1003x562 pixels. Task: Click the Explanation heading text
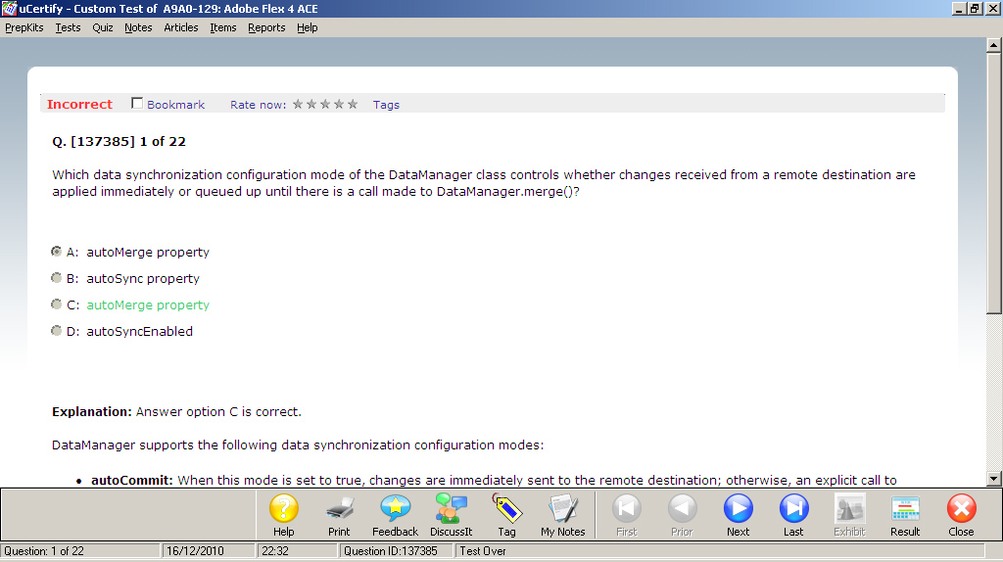pyautogui.click(x=92, y=412)
